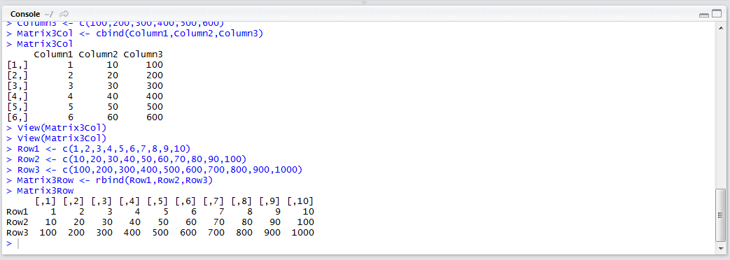Click the [1,] row label
The width and height of the screenshot is (730, 260).
coord(17,65)
